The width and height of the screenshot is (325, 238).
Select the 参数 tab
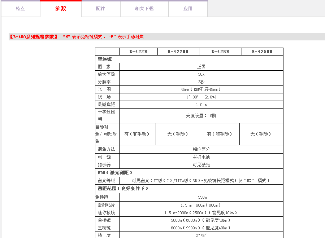coord(61,9)
